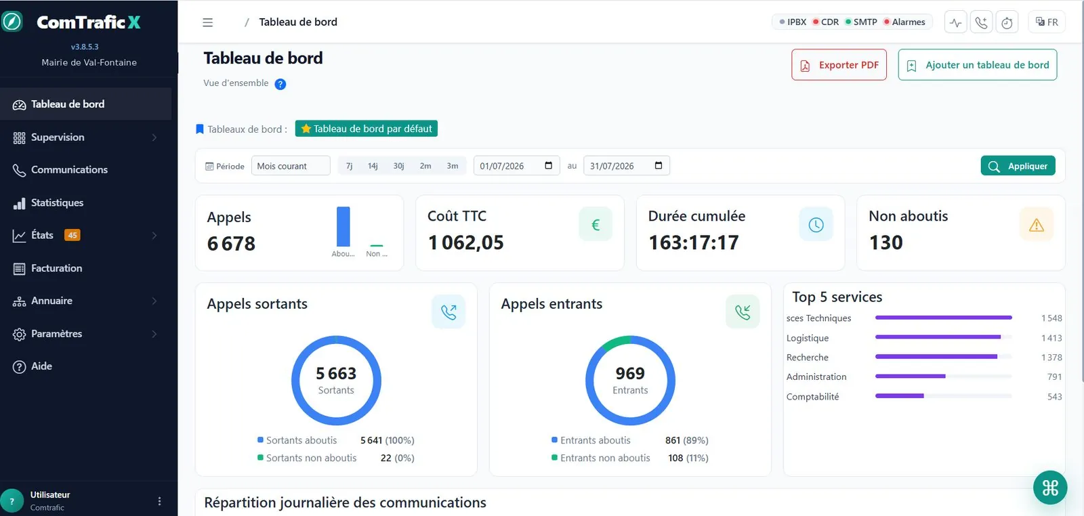Click Mairie de Val-Fontaine label

click(x=89, y=62)
